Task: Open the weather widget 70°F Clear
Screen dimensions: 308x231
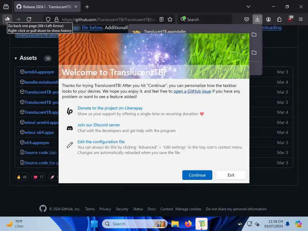Action: point(15,224)
